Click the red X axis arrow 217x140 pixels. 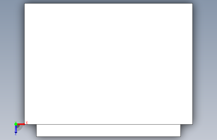21,124
